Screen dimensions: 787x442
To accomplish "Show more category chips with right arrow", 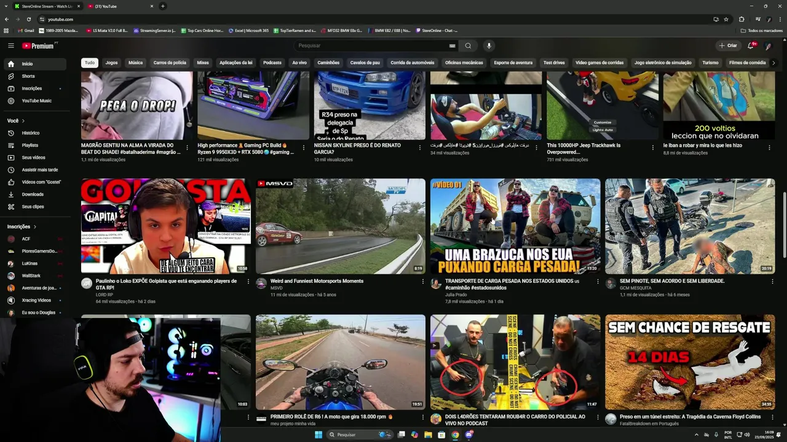I will [773, 63].
